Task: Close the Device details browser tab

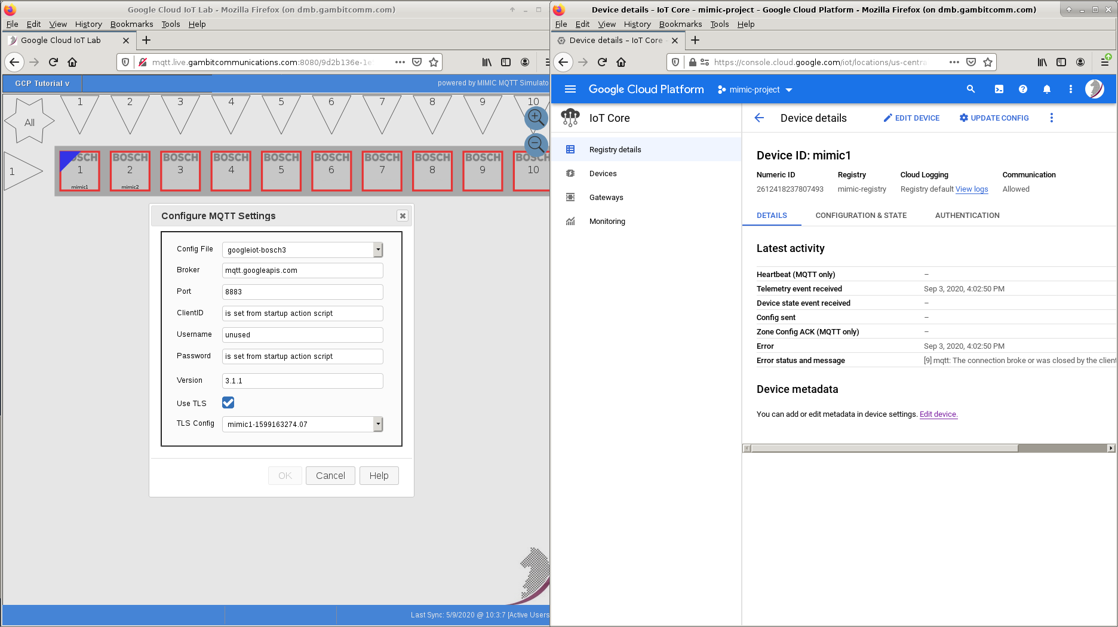Action: 674,41
